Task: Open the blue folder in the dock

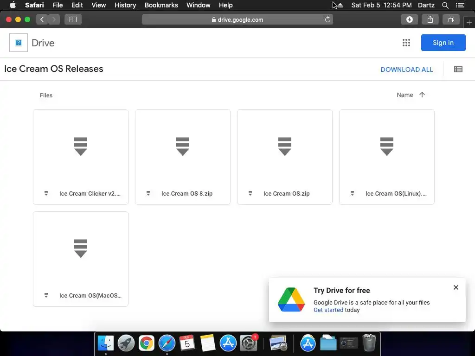Action: (x=328, y=343)
